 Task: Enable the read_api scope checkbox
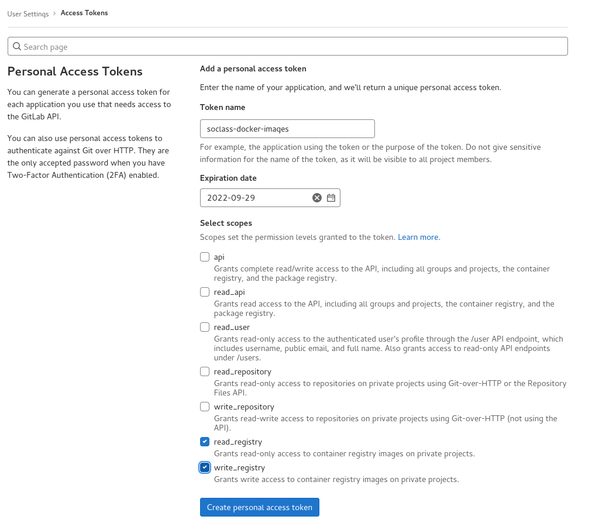coord(205,292)
